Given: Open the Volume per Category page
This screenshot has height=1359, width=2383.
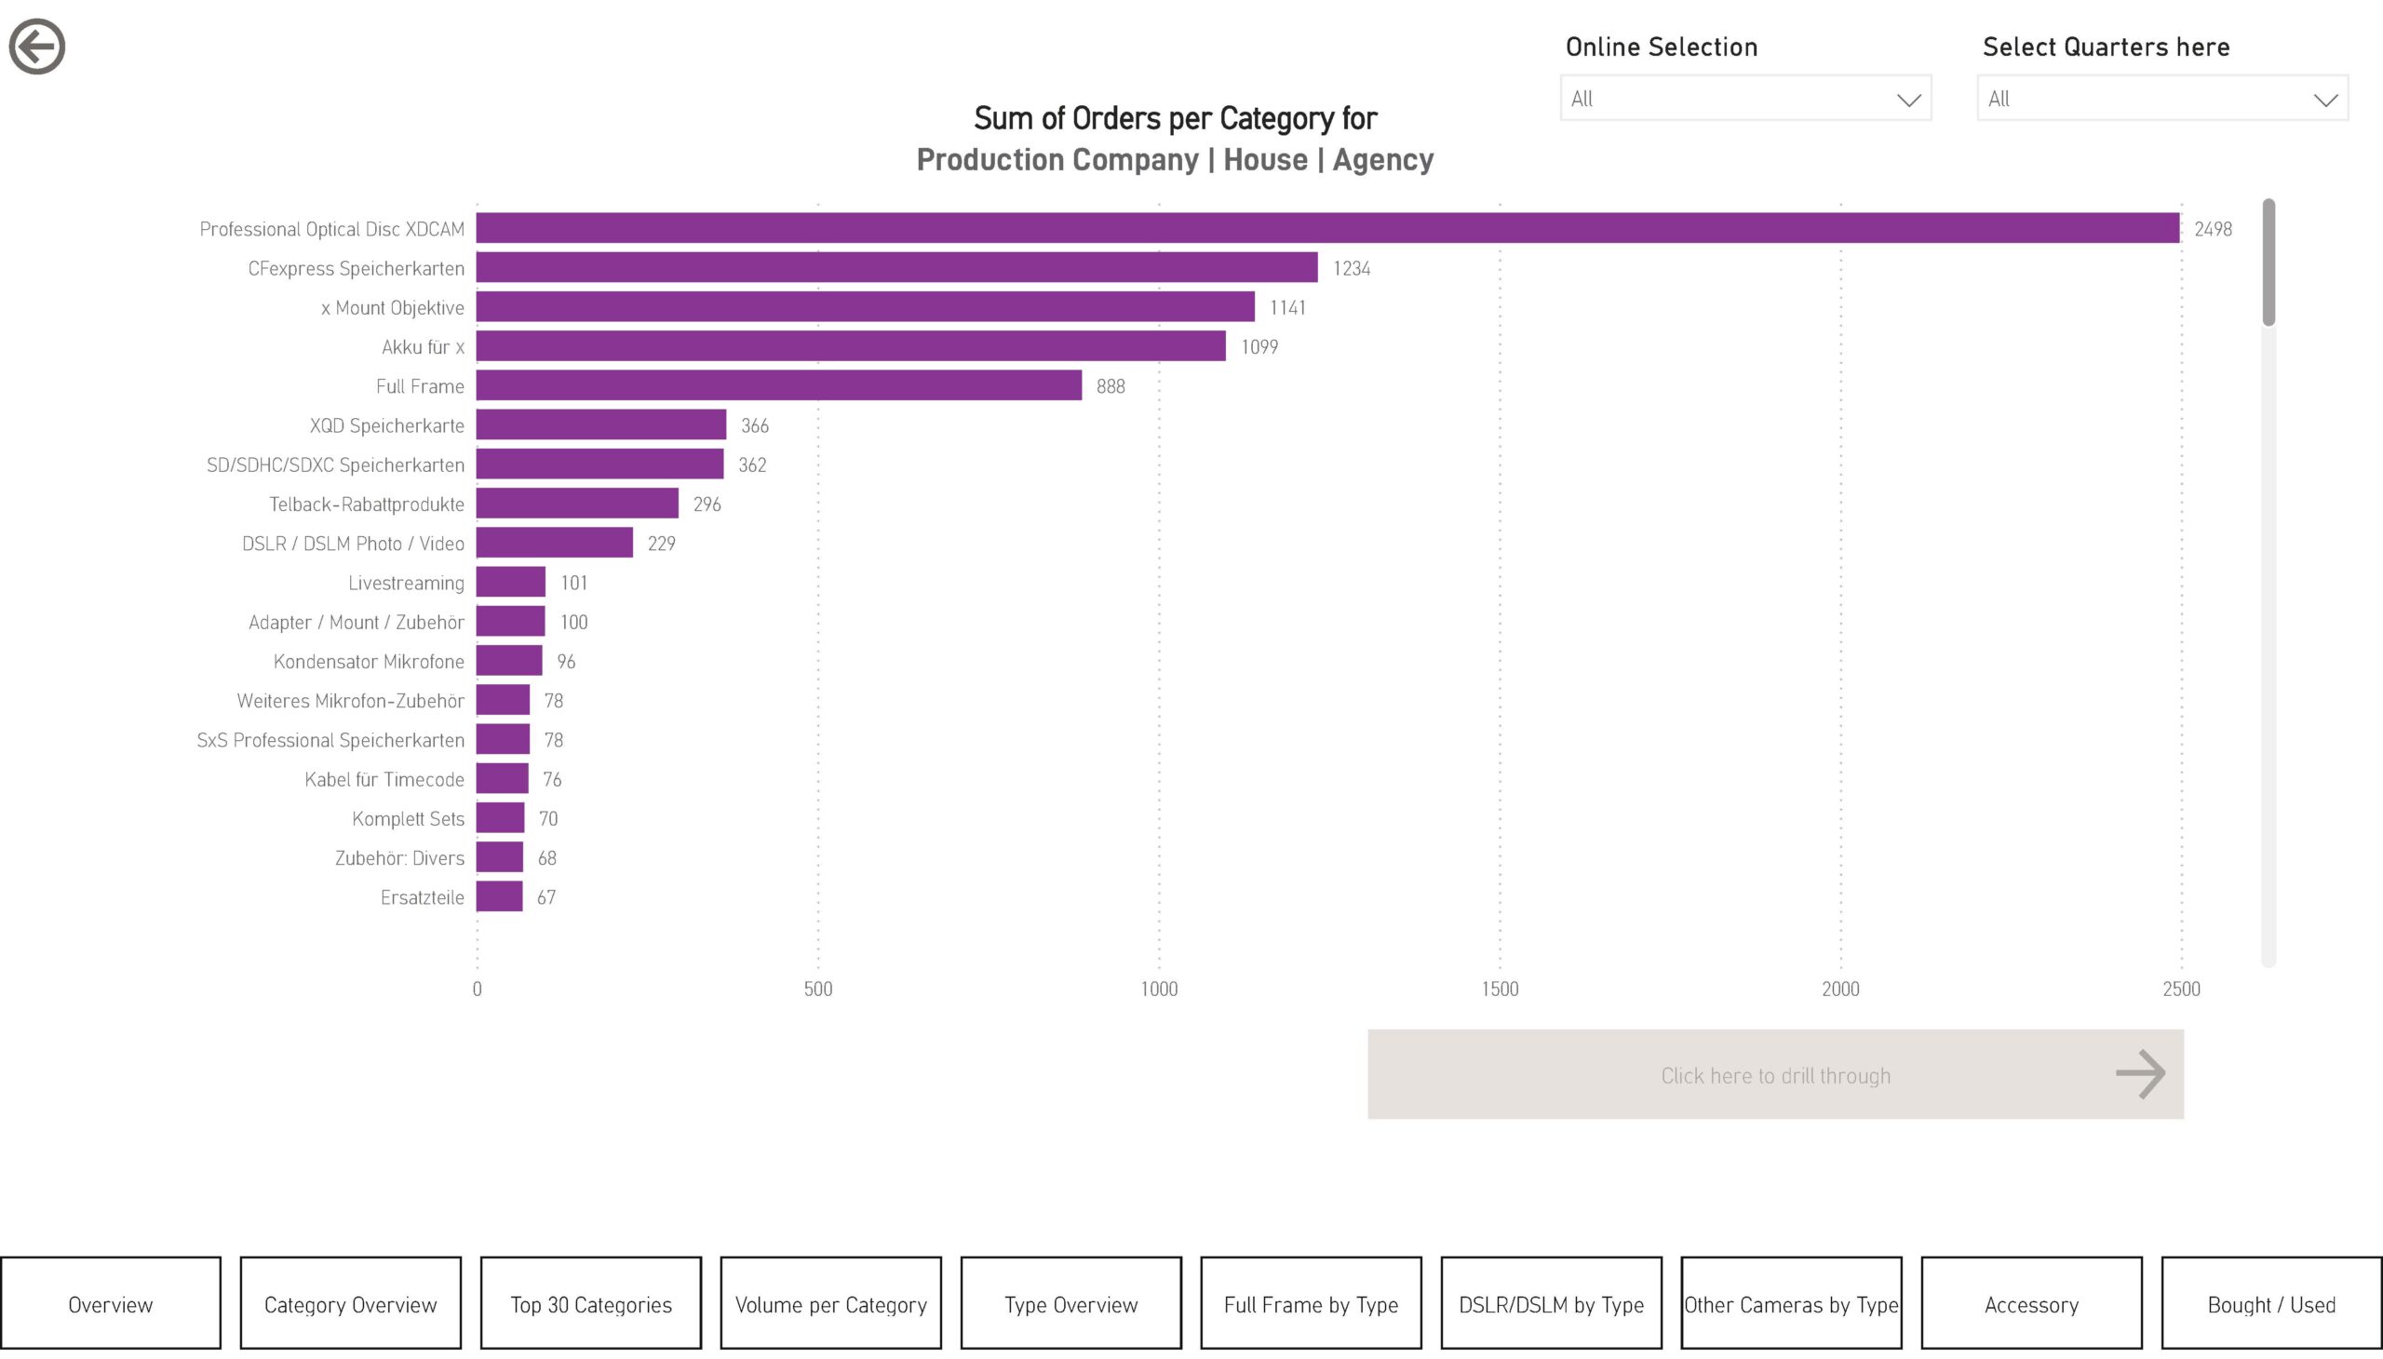Looking at the screenshot, I should pos(830,1303).
